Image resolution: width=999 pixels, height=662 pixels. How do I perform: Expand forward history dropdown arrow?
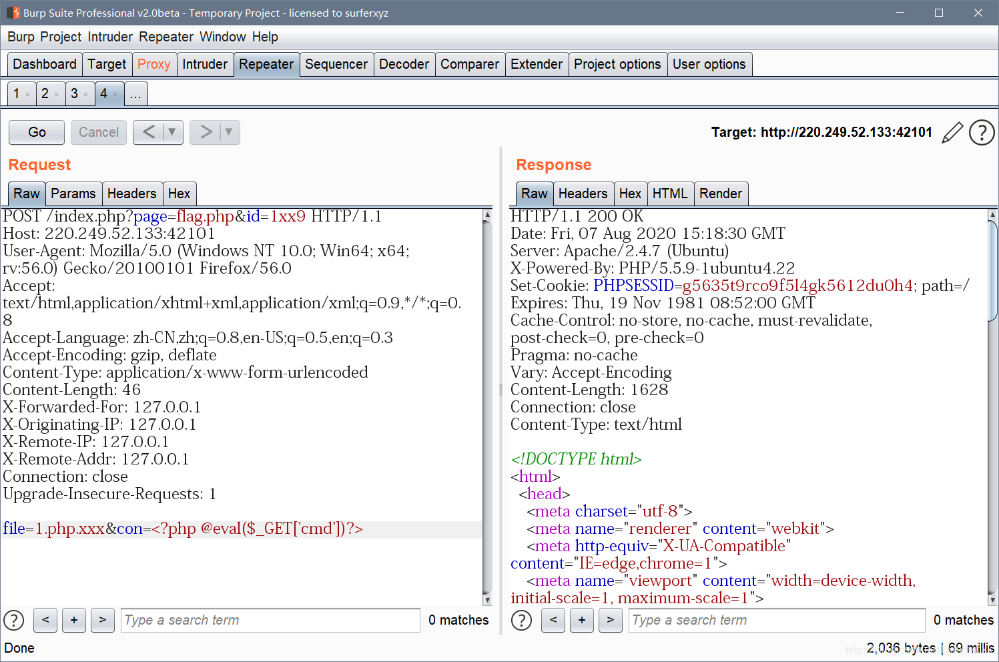(x=230, y=132)
